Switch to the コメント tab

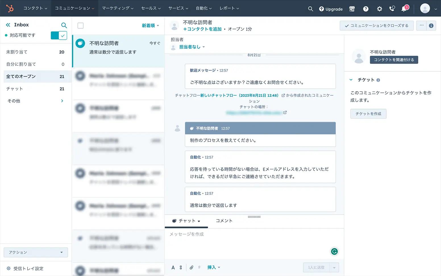(224, 221)
